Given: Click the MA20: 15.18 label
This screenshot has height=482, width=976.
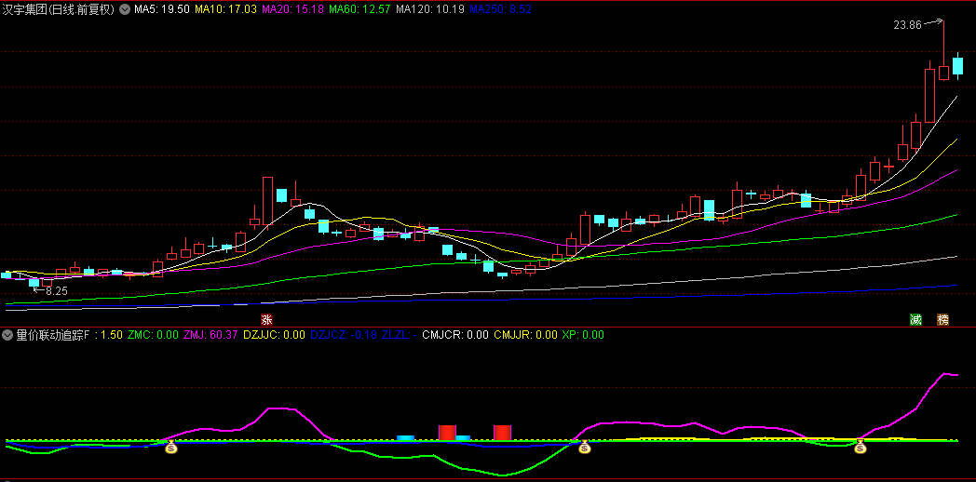Looking at the screenshot, I should coord(292,9).
